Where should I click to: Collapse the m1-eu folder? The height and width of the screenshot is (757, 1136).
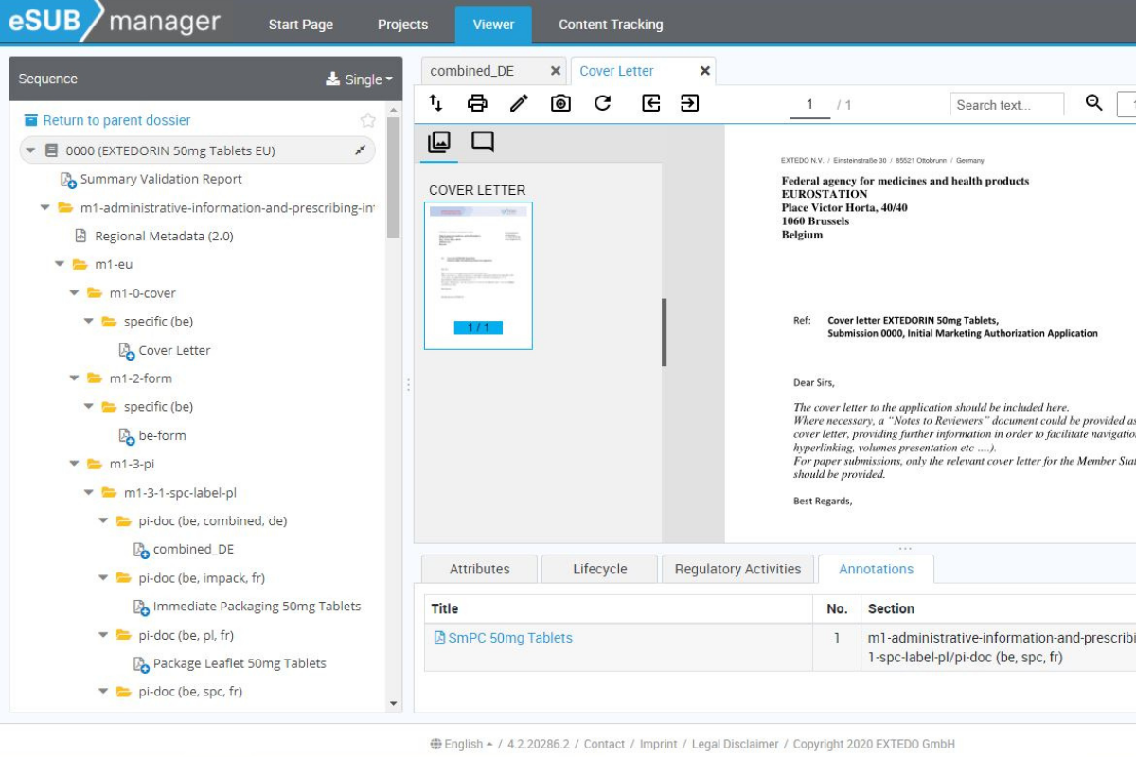pyautogui.click(x=60, y=264)
